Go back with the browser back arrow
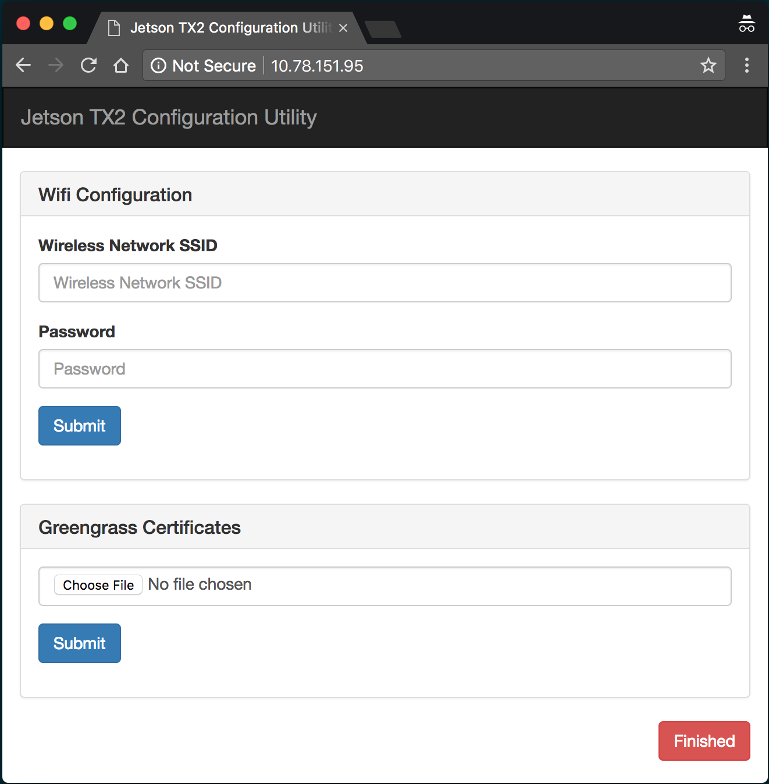This screenshot has width=769, height=784. coord(23,65)
